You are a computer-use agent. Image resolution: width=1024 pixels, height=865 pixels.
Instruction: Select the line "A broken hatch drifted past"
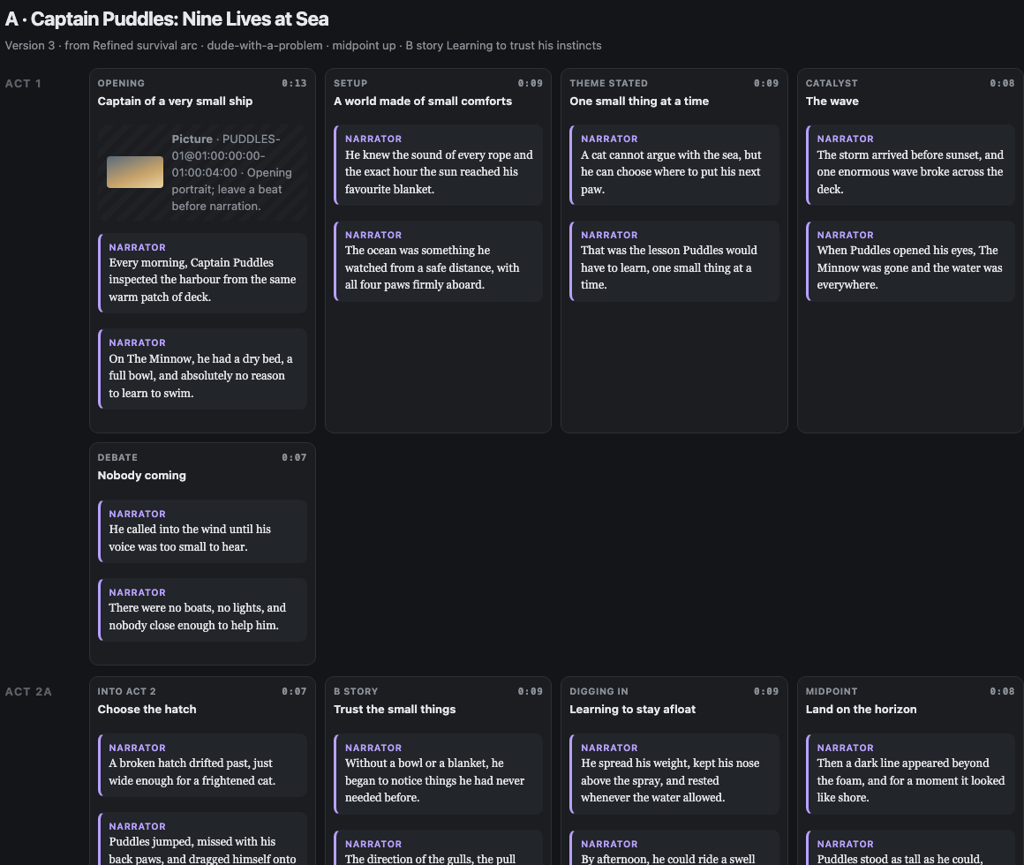point(202,764)
